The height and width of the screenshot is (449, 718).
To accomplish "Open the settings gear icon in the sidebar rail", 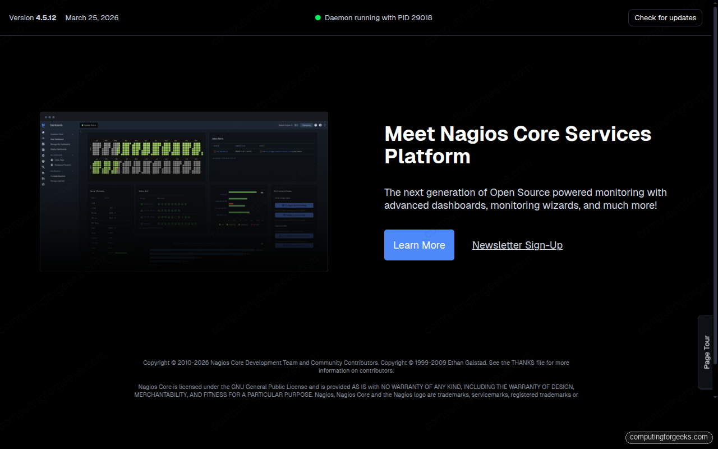I will pos(44,155).
